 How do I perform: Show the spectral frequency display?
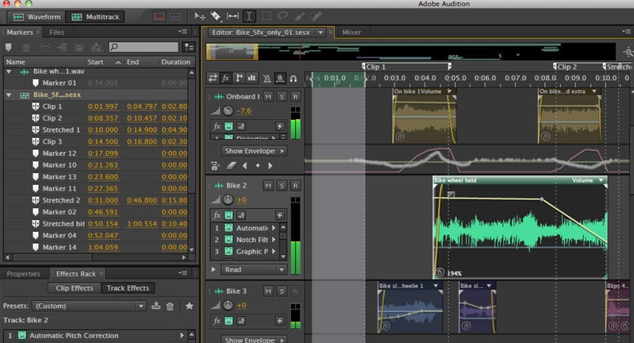tap(159, 16)
